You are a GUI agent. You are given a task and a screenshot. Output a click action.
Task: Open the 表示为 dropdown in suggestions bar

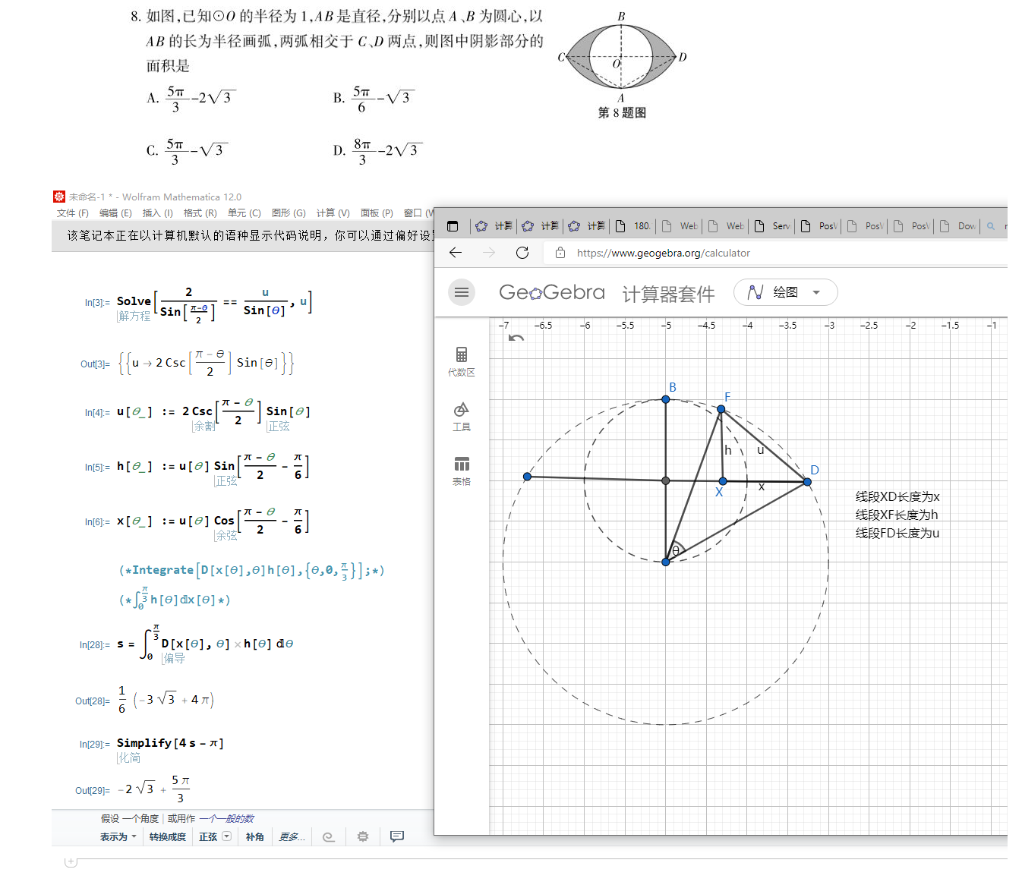(117, 836)
